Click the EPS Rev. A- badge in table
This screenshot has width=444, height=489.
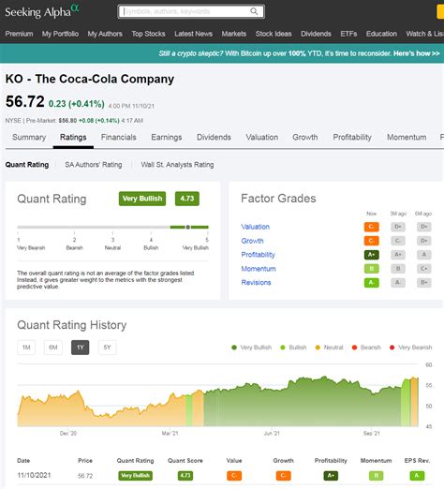[x=417, y=476]
